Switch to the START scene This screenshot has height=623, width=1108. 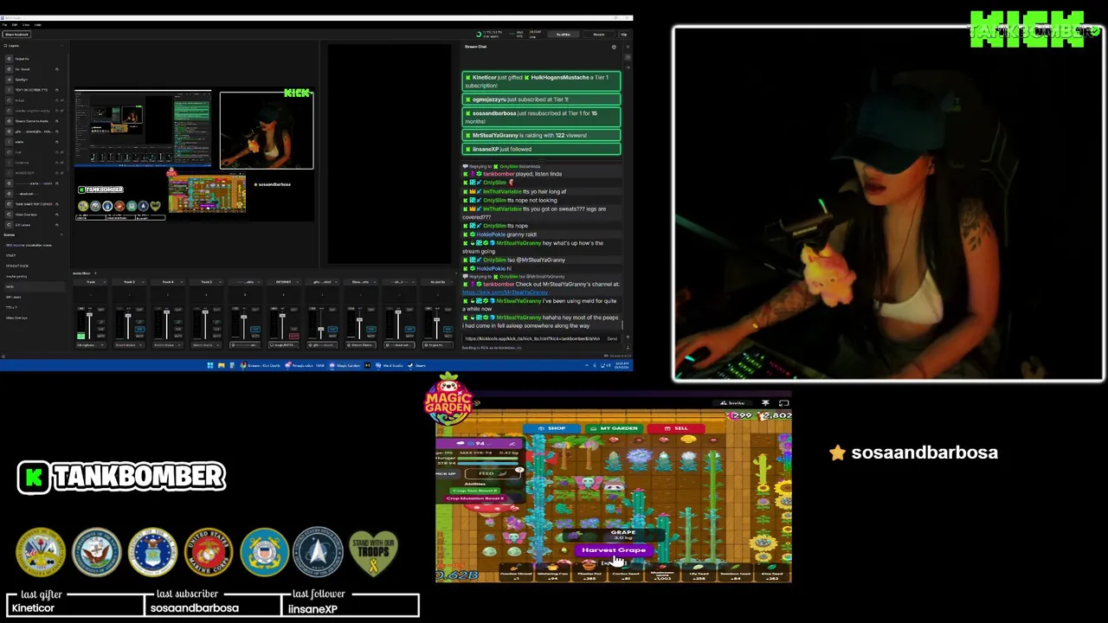11,255
